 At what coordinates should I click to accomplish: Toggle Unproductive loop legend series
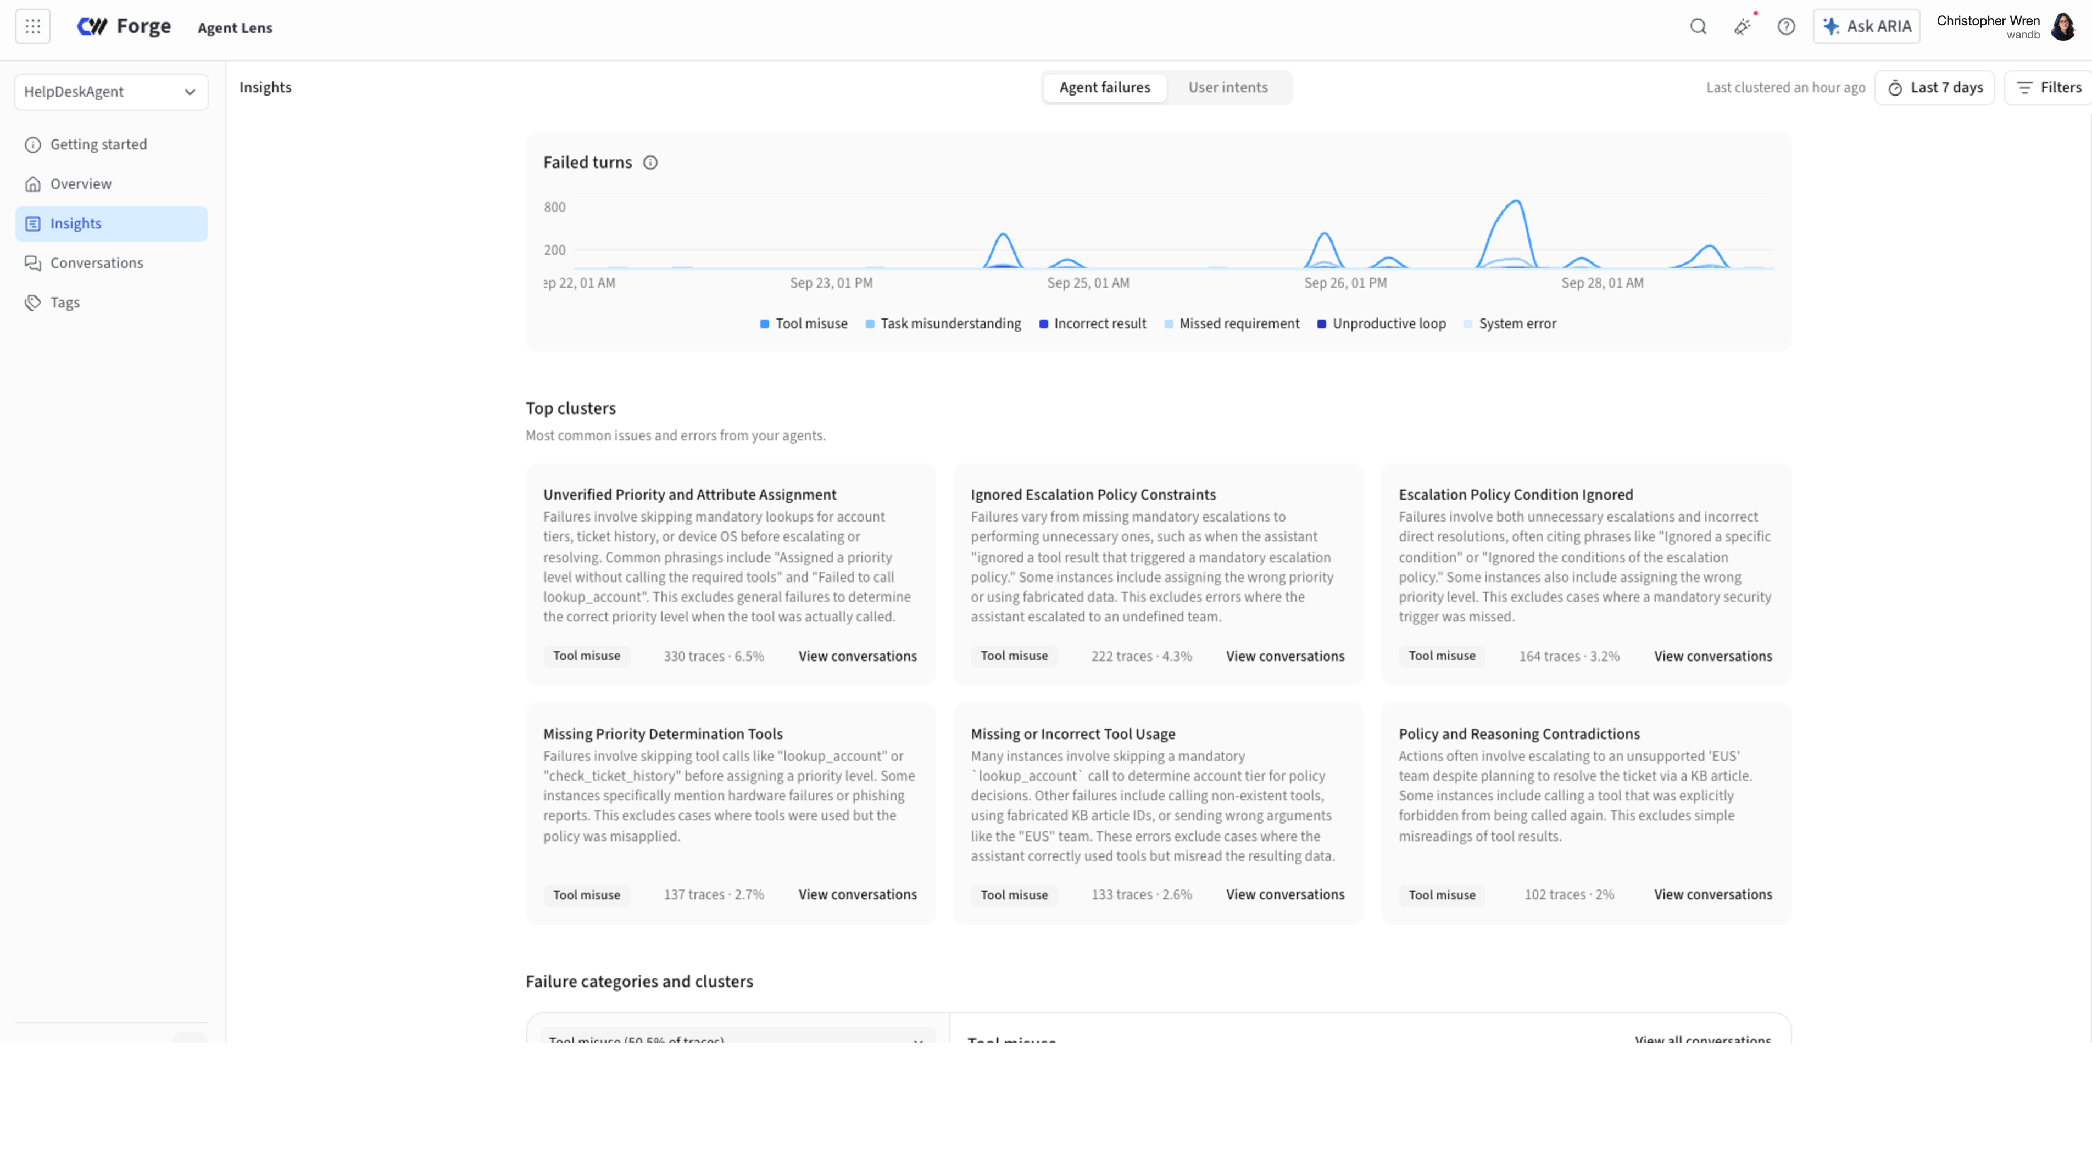[1382, 324]
